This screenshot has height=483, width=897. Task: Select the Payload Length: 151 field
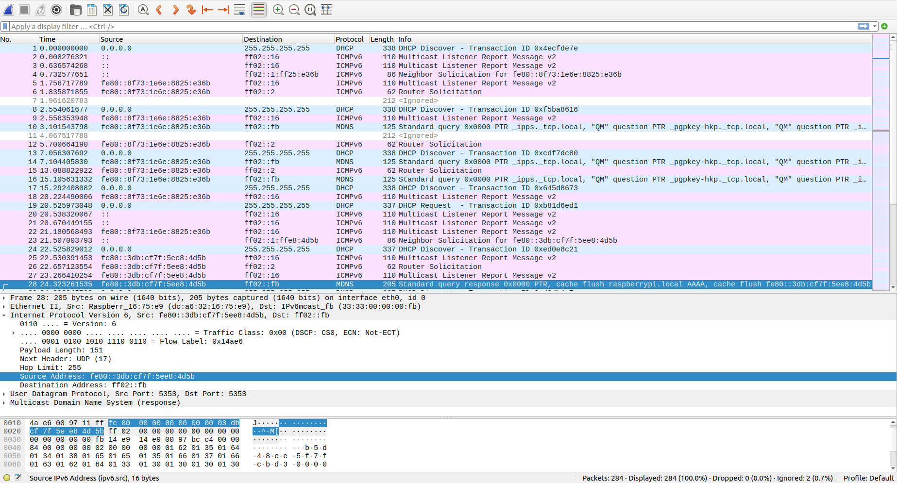(x=61, y=350)
